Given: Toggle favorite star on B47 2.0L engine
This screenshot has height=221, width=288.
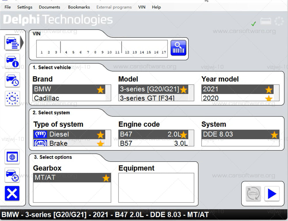Looking at the screenshot, I should click(x=183, y=135).
